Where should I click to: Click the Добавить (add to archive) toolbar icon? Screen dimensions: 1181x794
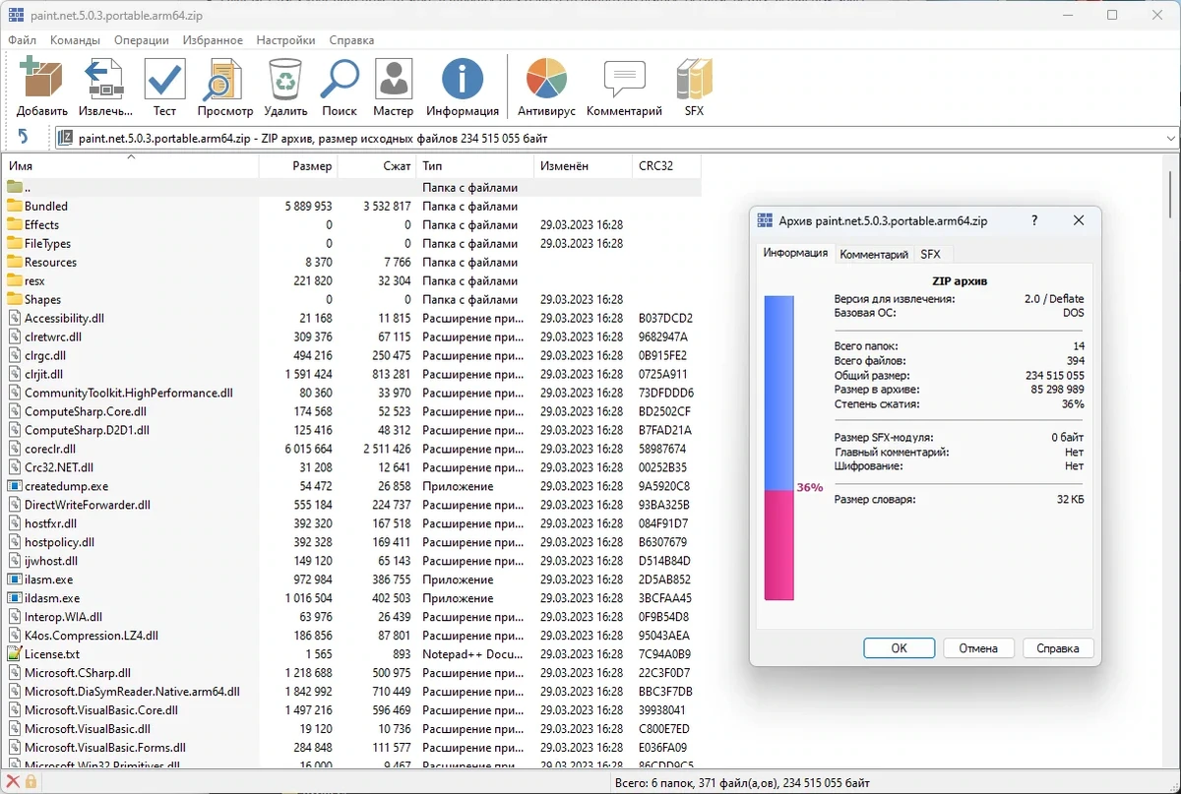[42, 79]
